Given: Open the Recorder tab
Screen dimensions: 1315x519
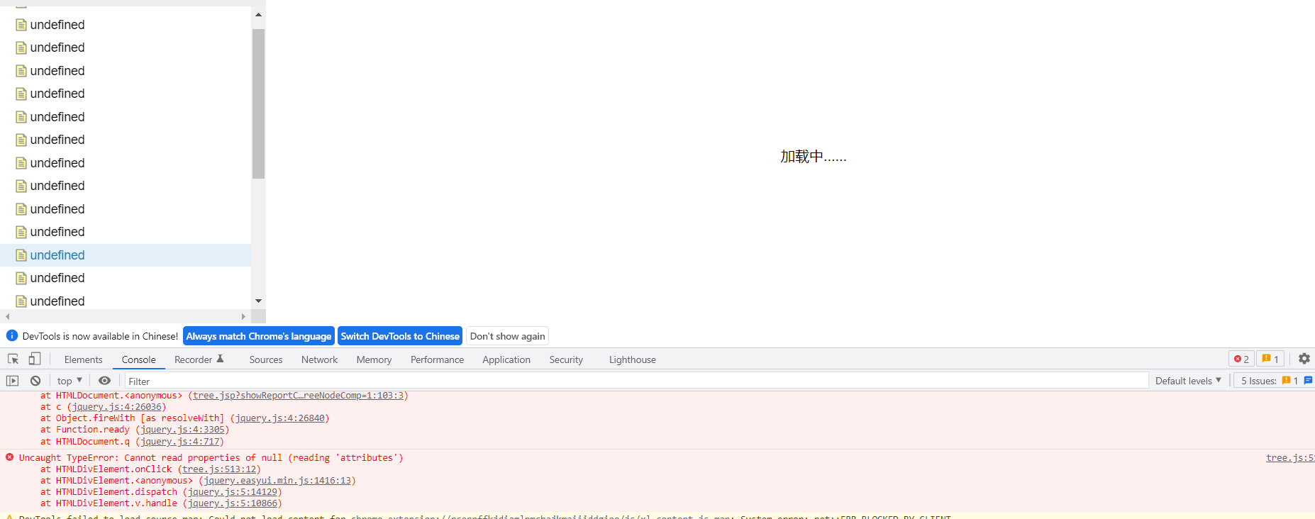Looking at the screenshot, I should pos(199,360).
